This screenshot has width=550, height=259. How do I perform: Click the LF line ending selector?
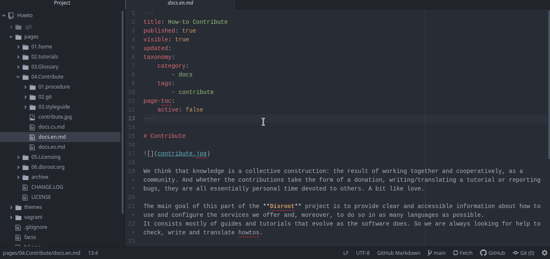click(x=346, y=253)
